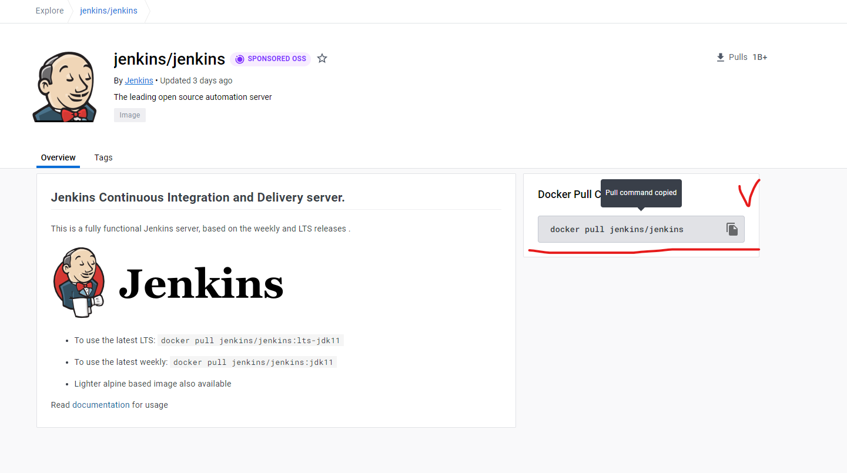Click the Pulls download icon
The width and height of the screenshot is (847, 473).
coord(721,57)
